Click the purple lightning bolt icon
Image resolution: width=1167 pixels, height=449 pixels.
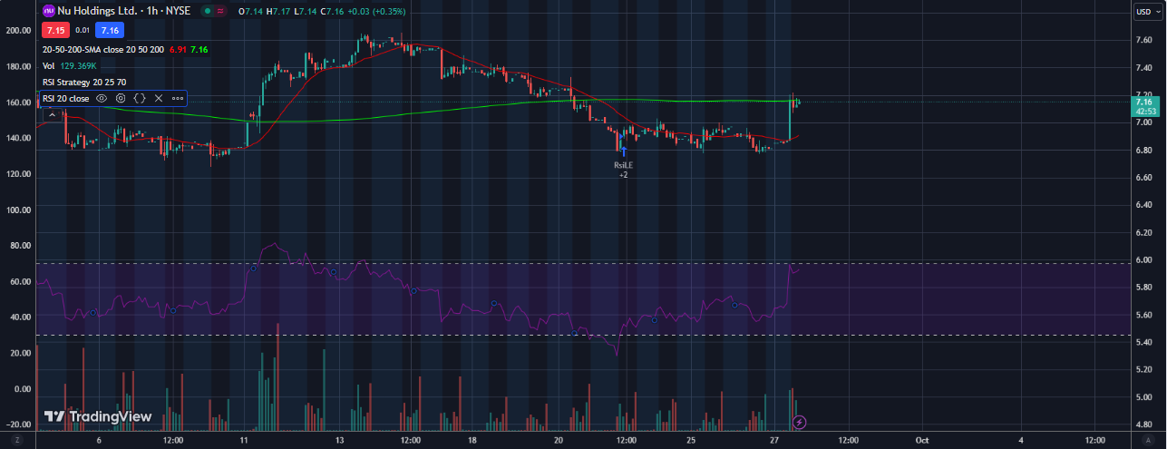(x=799, y=422)
